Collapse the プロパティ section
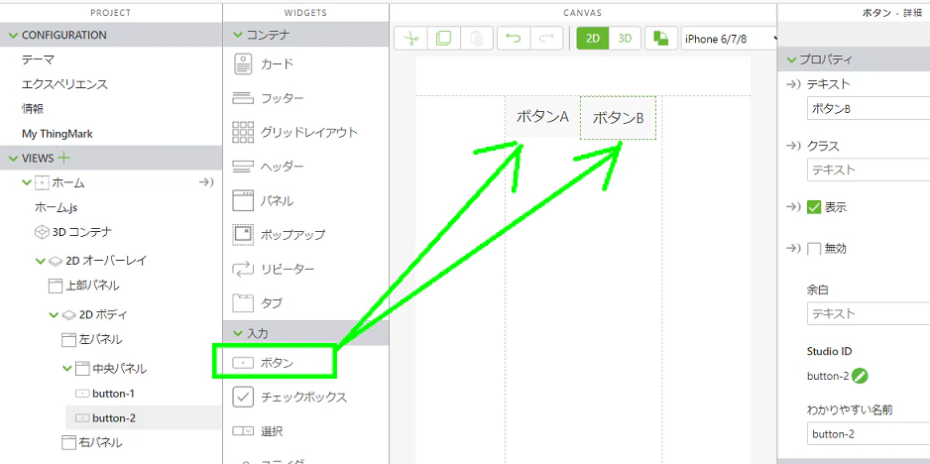 pyautogui.click(x=790, y=59)
